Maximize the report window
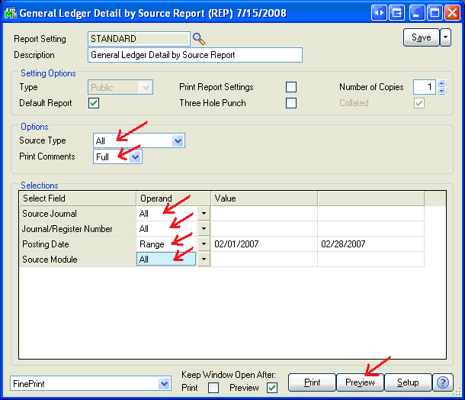This screenshot has height=400, width=465. coord(435,13)
